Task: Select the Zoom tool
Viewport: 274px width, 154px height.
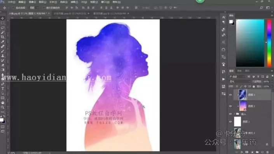Action: [x=3, y=107]
